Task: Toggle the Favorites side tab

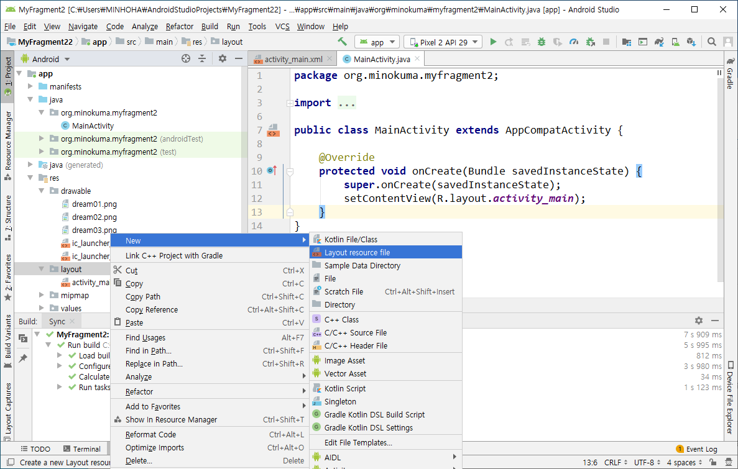Action: [x=7, y=278]
